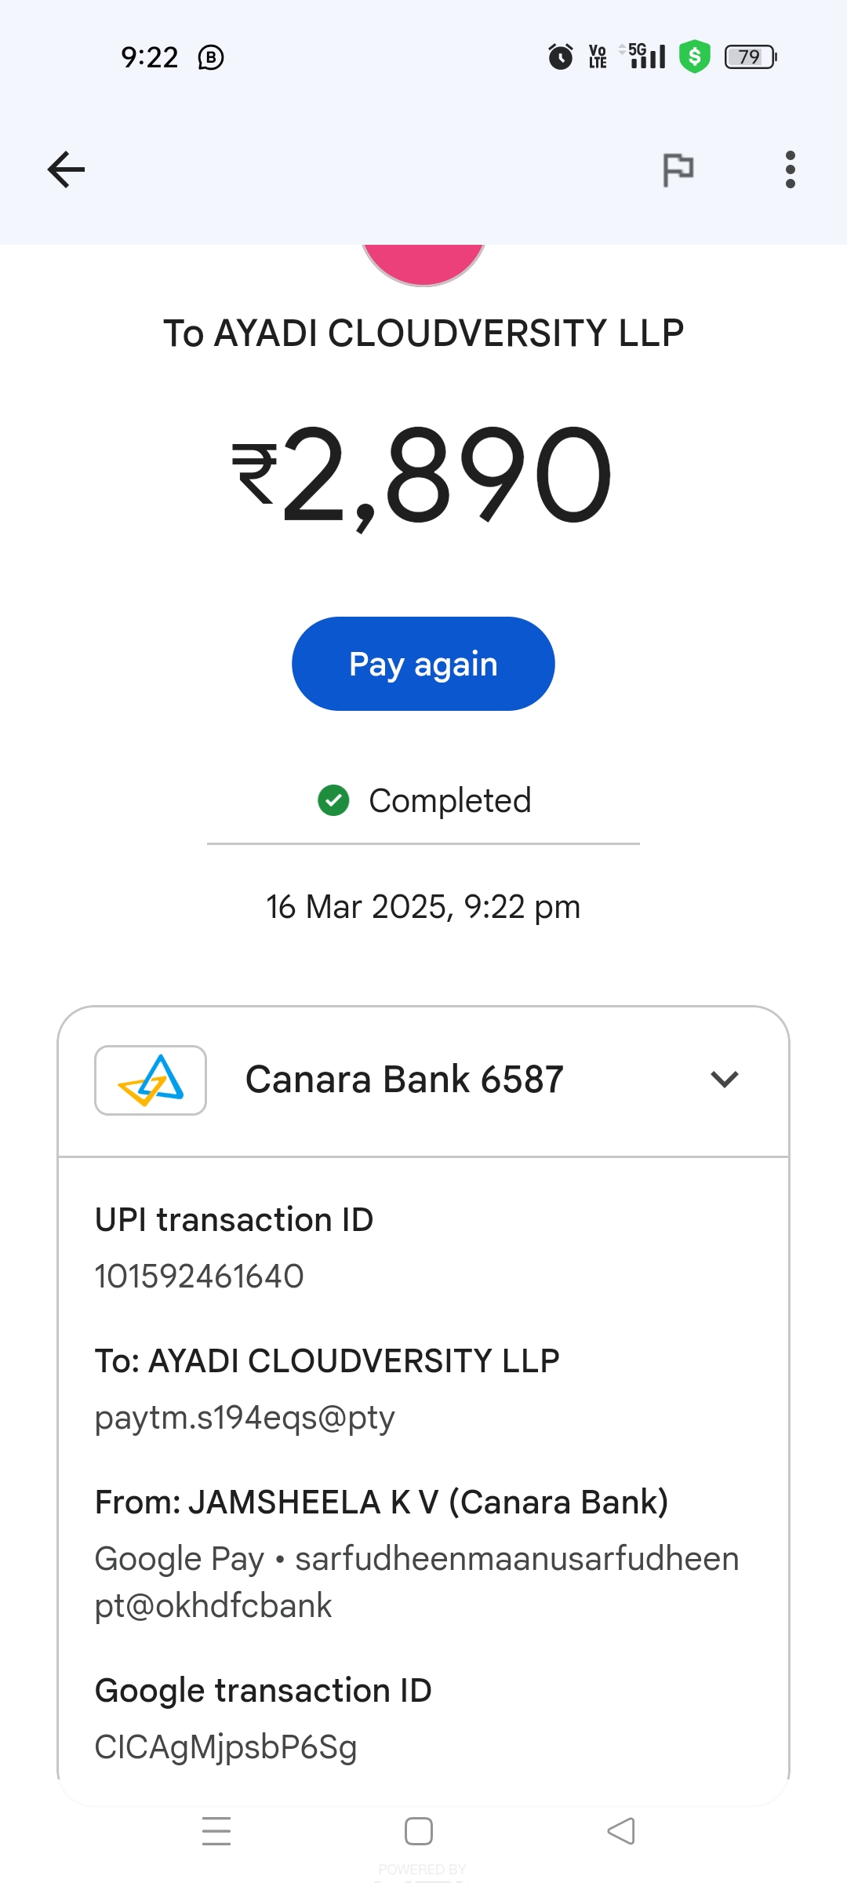Viewport: 847px width, 1883px height.
Task: Tap the square home navigation button
Action: (419, 1831)
